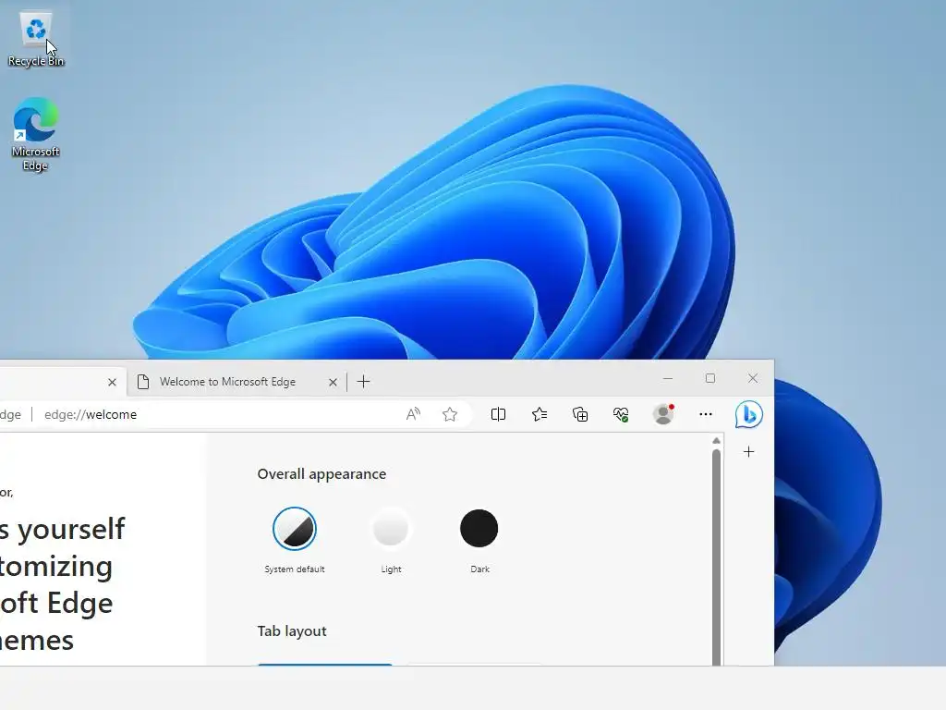Maximize the Edge window
The width and height of the screenshot is (946, 710).
coord(710,378)
